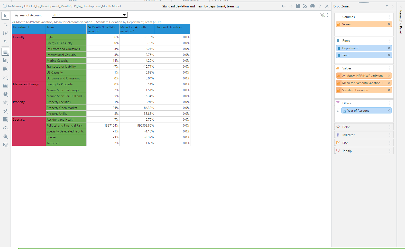Open Filters drop zone options menu

coord(390,103)
